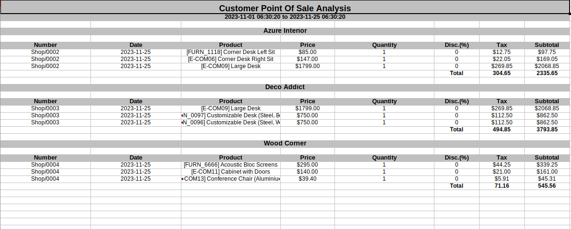Select Deco Addict total tax 494.85
Image resolution: width=571 pixels, height=229 pixels.
502,130
